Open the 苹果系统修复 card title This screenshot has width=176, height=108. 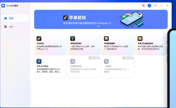point(76,43)
